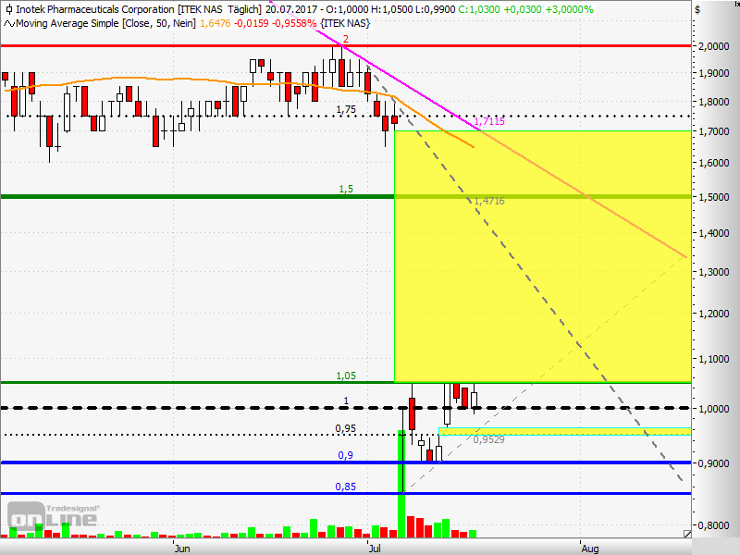Image resolution: width=740 pixels, height=555 pixels.
Task: Click the chart scaling icon in the bottom-right corner
Action: pyautogui.click(x=686, y=534)
